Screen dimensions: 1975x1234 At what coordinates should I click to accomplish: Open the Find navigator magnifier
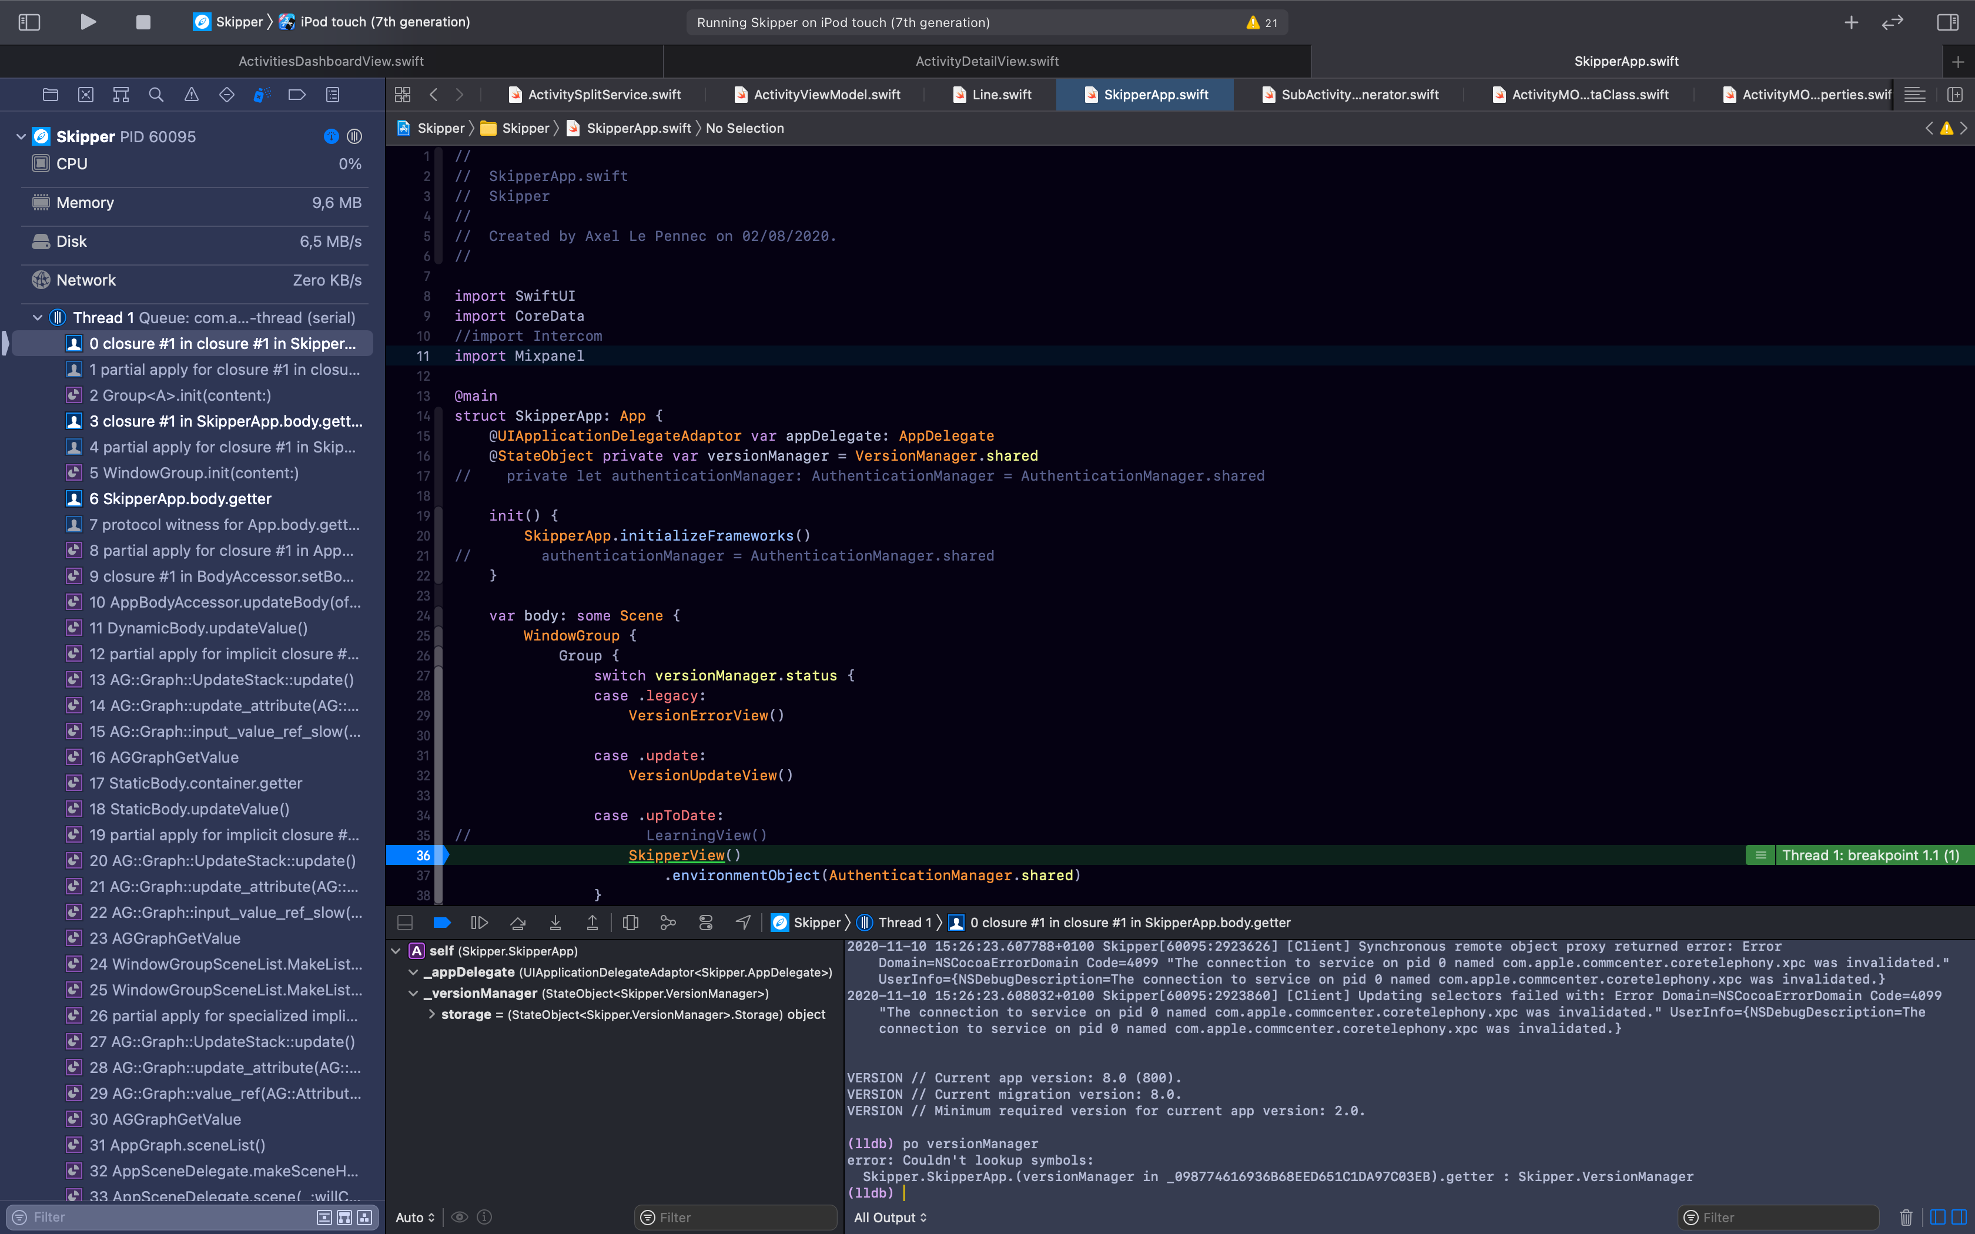[x=156, y=95]
